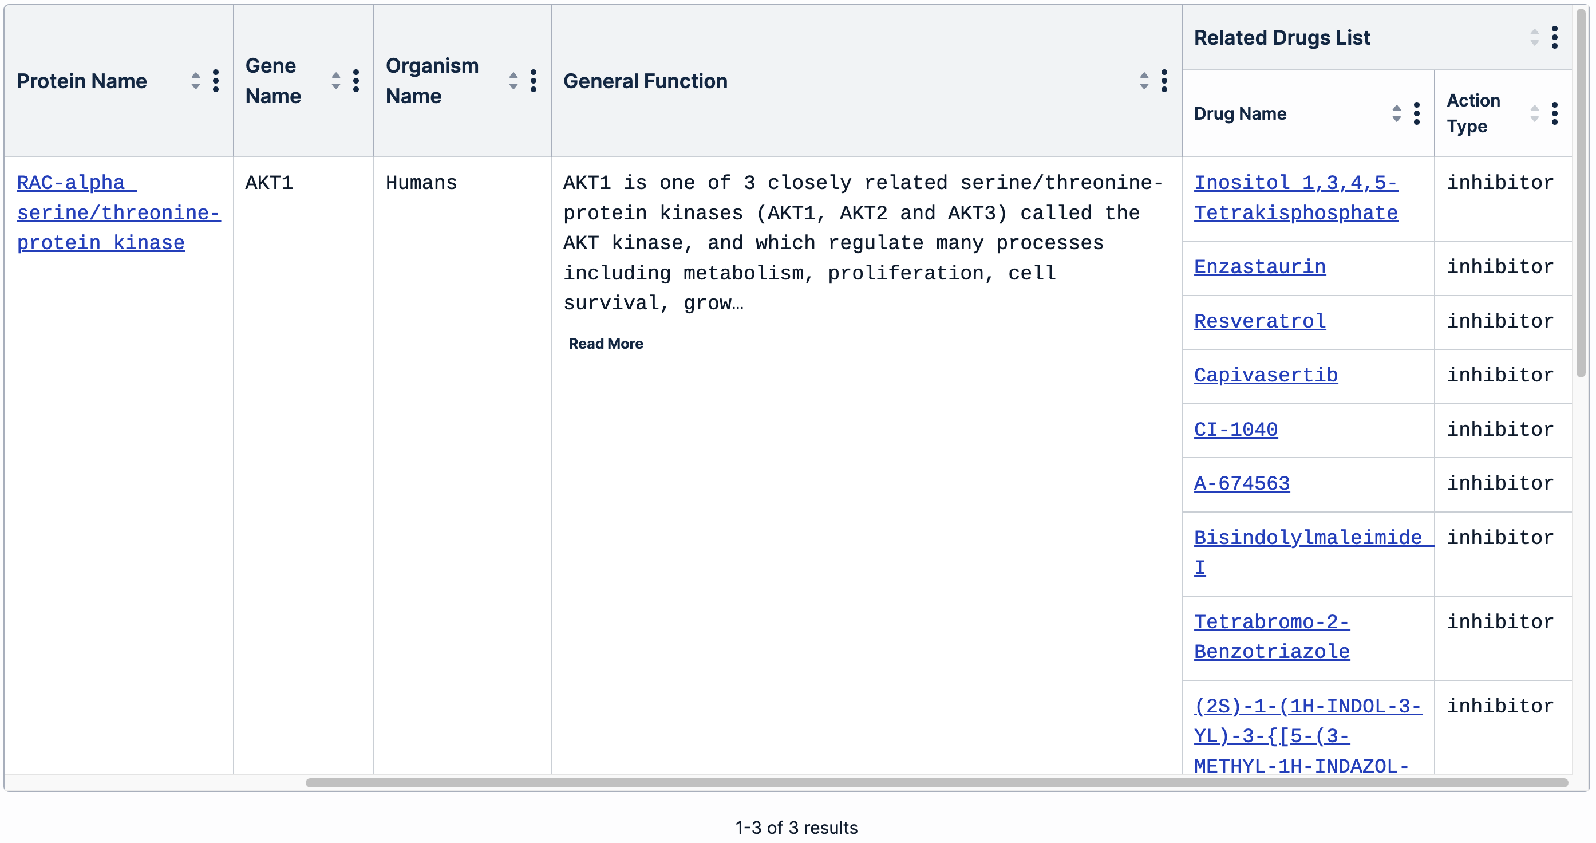Open Organism Name column options menu
Image resolution: width=1596 pixels, height=843 pixels.
point(533,81)
